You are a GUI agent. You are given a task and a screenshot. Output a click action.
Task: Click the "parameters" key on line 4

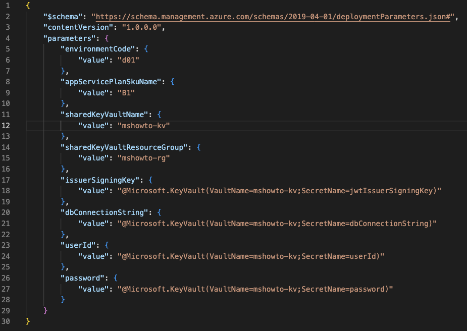click(69, 38)
